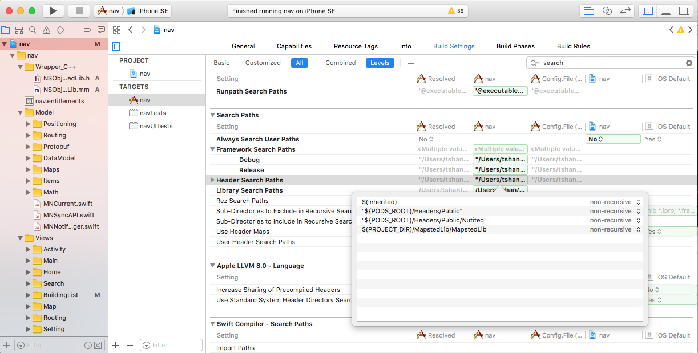
Task: Select the Levels view option
Action: 380,63
